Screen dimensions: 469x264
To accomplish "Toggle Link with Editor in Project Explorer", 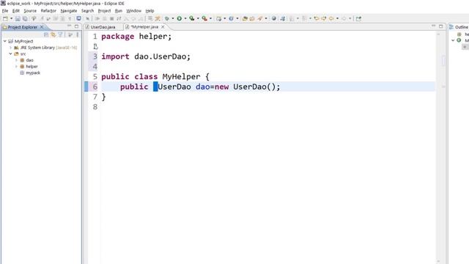I will click(x=53, y=34).
